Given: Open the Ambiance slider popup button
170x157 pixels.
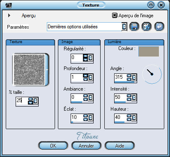Looking at the screenshot, I should click(91, 98).
